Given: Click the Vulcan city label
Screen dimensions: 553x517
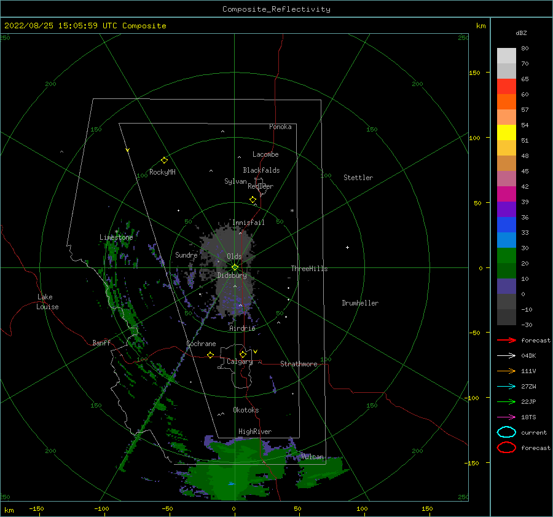Looking at the screenshot, I should (x=312, y=457).
